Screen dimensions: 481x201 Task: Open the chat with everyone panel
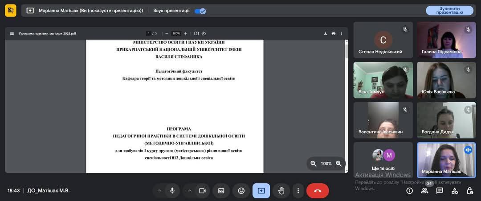(440, 191)
